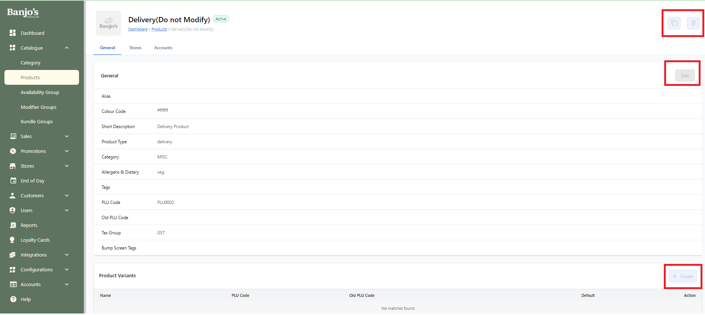This screenshot has height=315, width=705.
Task: Click the Banjo's logo in sidebar
Action: tap(23, 13)
